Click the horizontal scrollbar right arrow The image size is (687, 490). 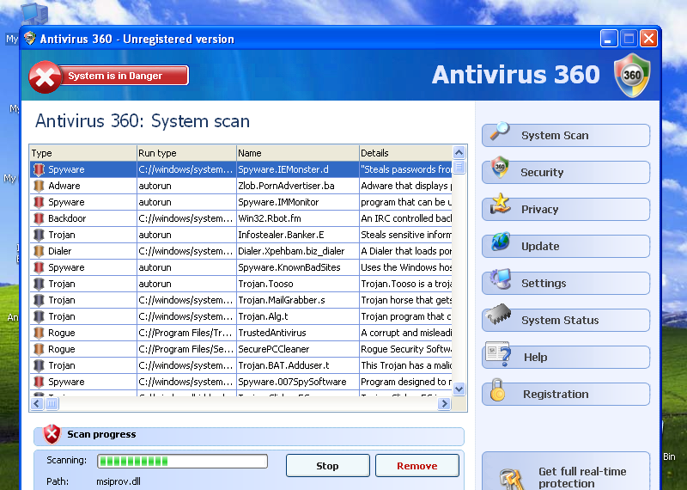(x=444, y=403)
